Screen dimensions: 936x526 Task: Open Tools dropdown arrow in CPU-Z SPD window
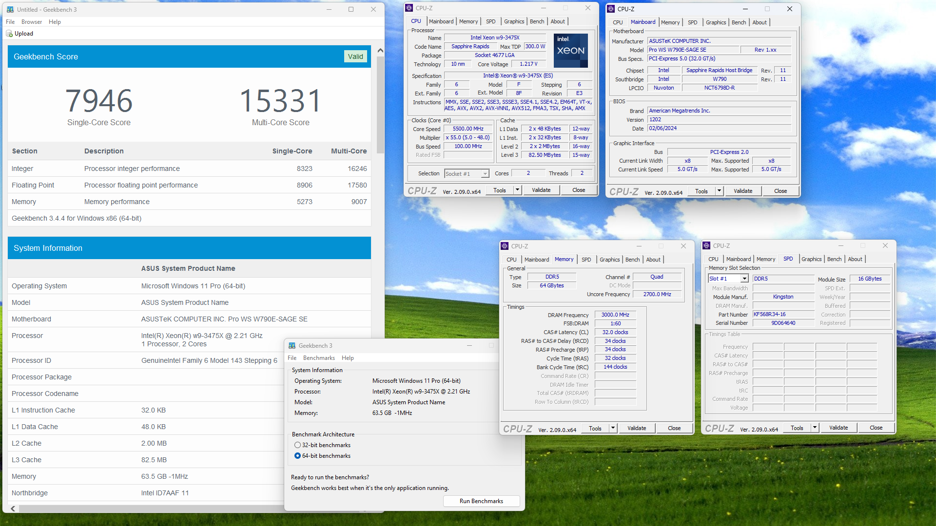[x=815, y=428]
